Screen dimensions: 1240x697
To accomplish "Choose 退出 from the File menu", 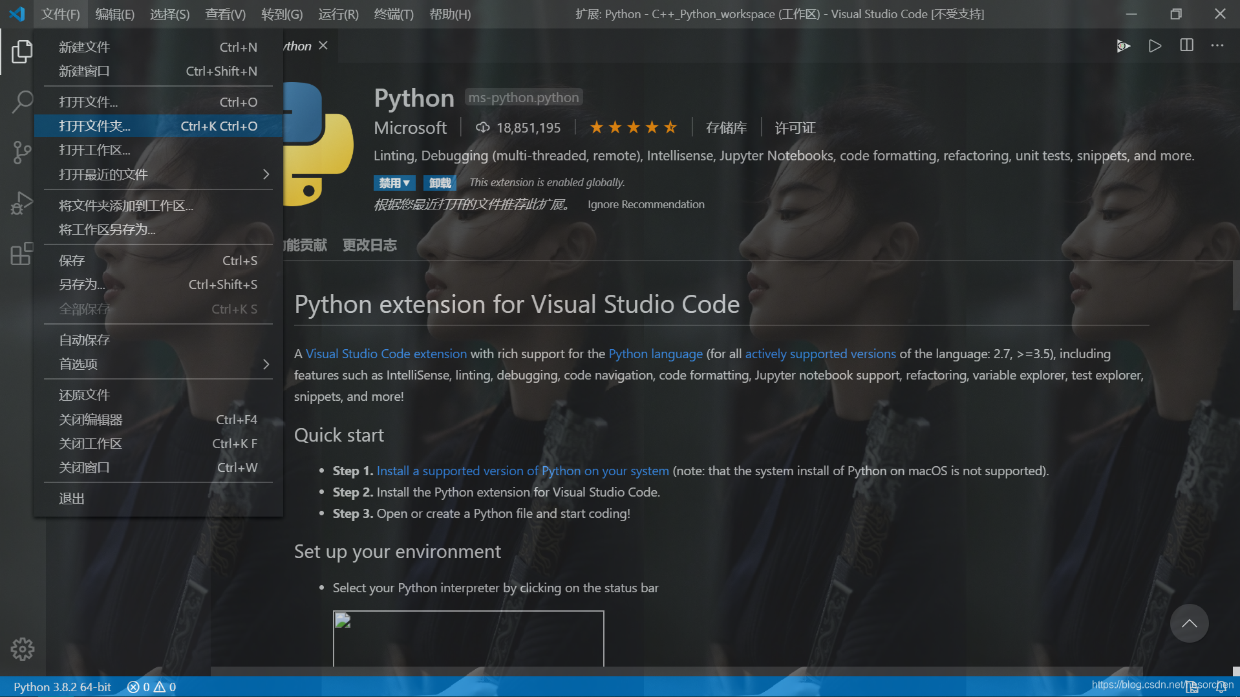I will (x=158, y=499).
